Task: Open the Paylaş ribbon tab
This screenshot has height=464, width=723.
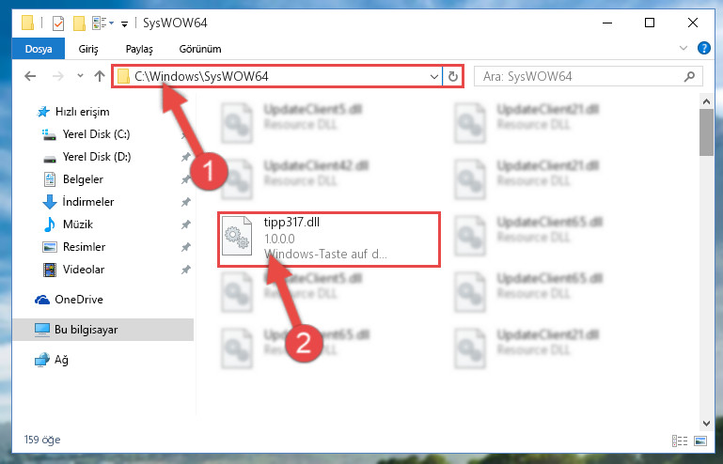Action: (x=139, y=49)
